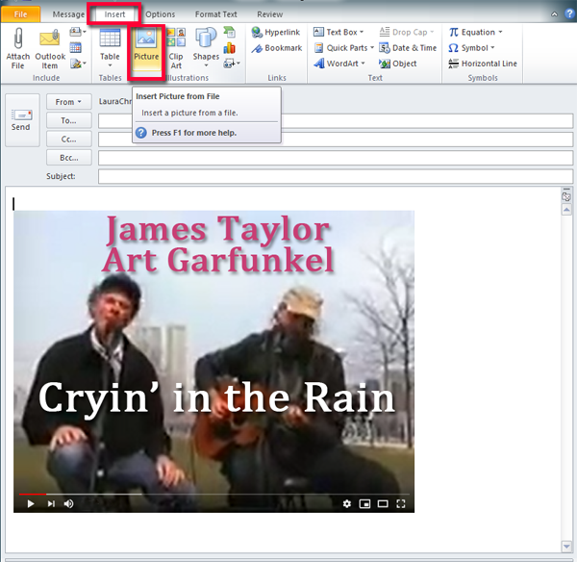Click the Picture button in Illustrations
The image size is (577, 562).
tap(146, 48)
